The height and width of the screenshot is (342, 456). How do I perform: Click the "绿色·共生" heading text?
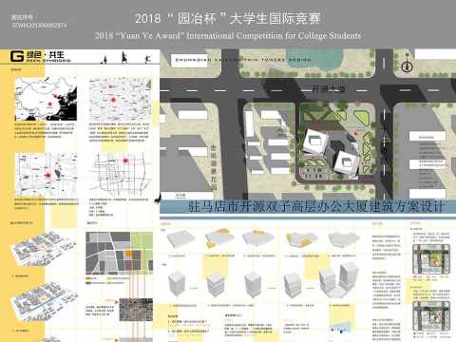[x=46, y=54]
